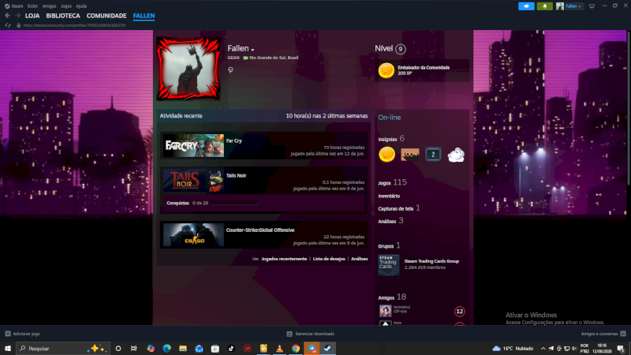631x355 pixels.
Task: Open the Jogos 115 link
Action: pos(392,182)
